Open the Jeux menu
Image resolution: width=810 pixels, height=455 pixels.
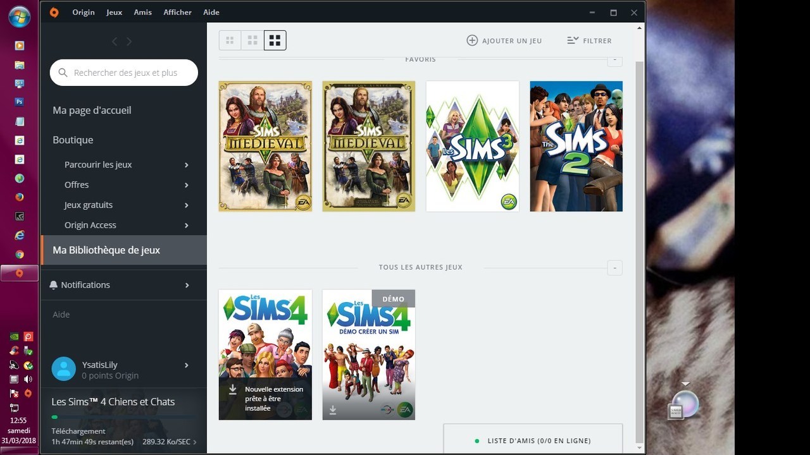click(115, 12)
